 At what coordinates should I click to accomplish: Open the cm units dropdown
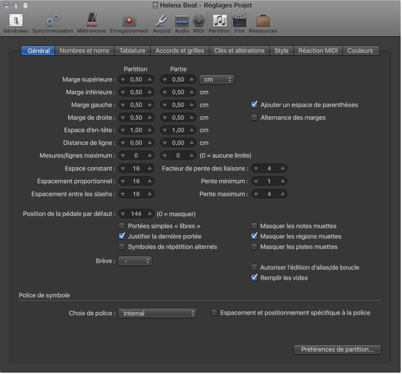click(217, 80)
